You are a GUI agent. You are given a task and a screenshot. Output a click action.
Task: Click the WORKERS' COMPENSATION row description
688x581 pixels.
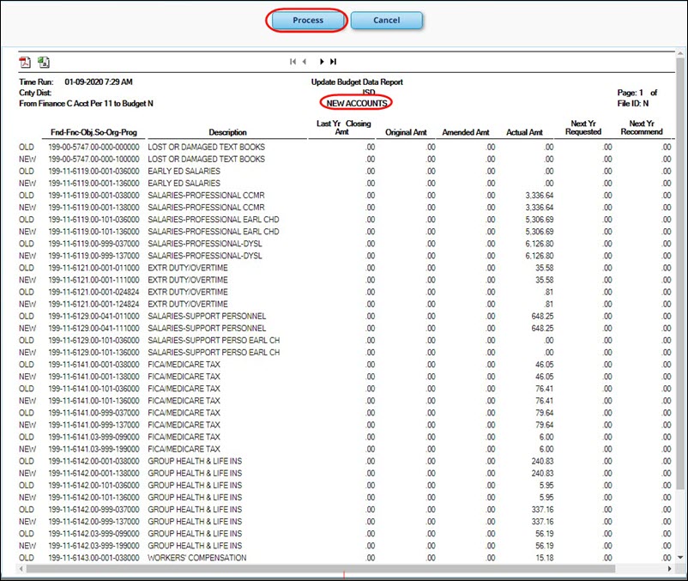(x=196, y=558)
